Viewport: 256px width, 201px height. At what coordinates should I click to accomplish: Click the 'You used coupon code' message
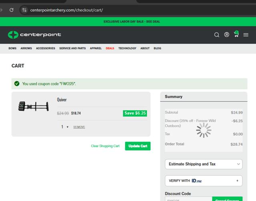click(49, 84)
